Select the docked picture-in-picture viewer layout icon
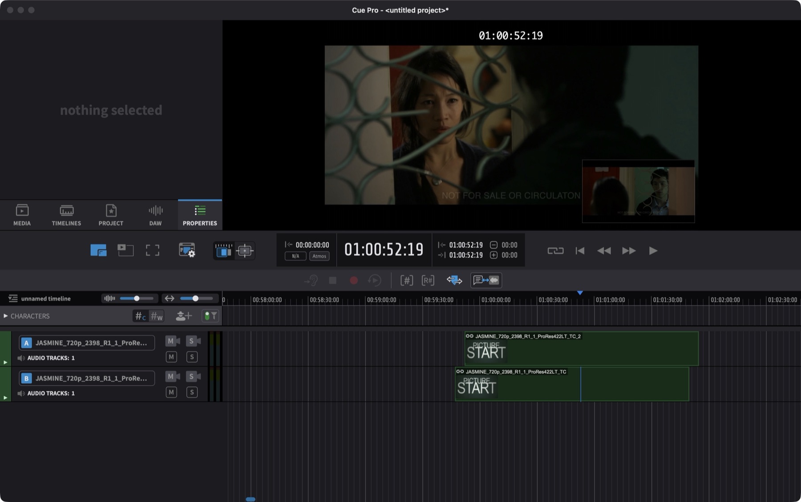This screenshot has height=502, width=801. 98,250
